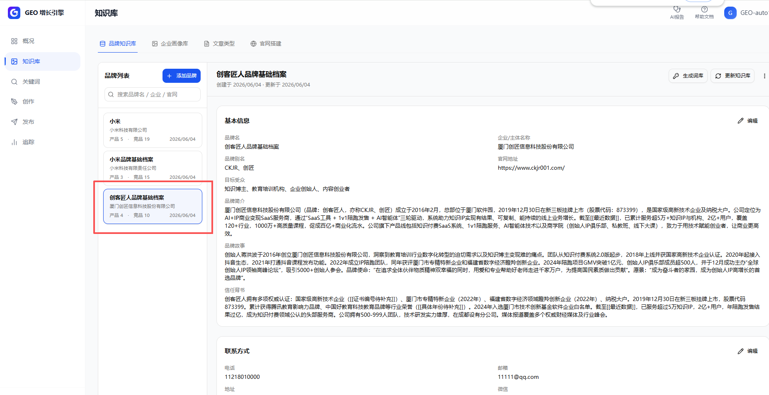Open the more options vertical dots menu
The image size is (769, 395).
764,76
